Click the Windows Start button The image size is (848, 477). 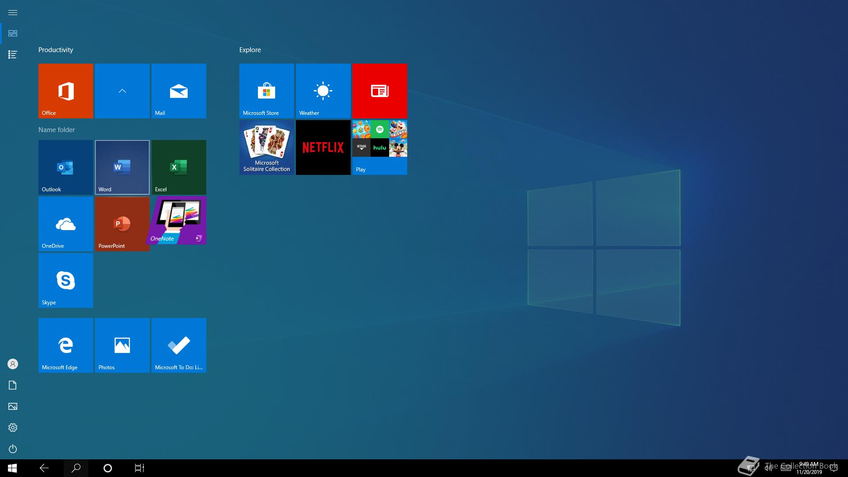12,468
